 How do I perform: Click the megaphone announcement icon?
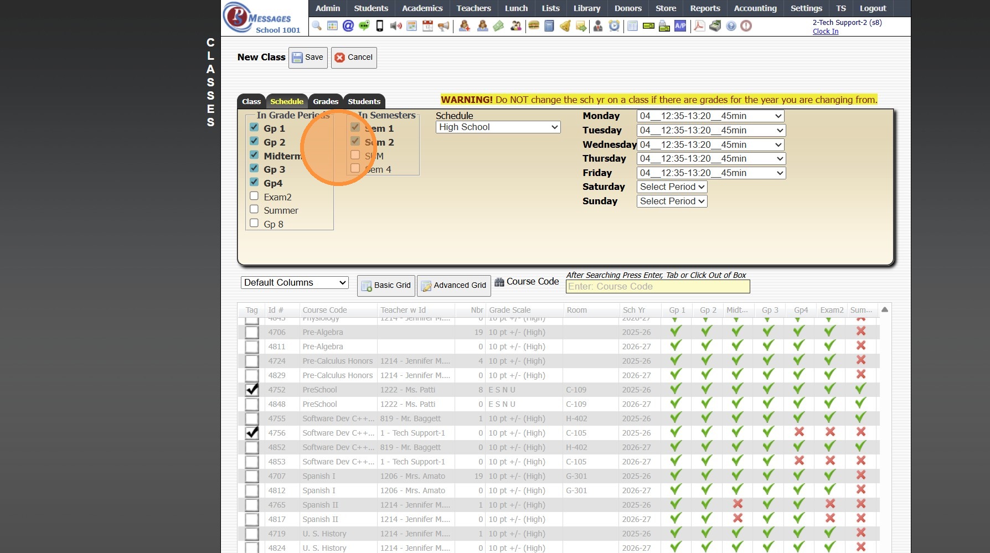tap(444, 26)
